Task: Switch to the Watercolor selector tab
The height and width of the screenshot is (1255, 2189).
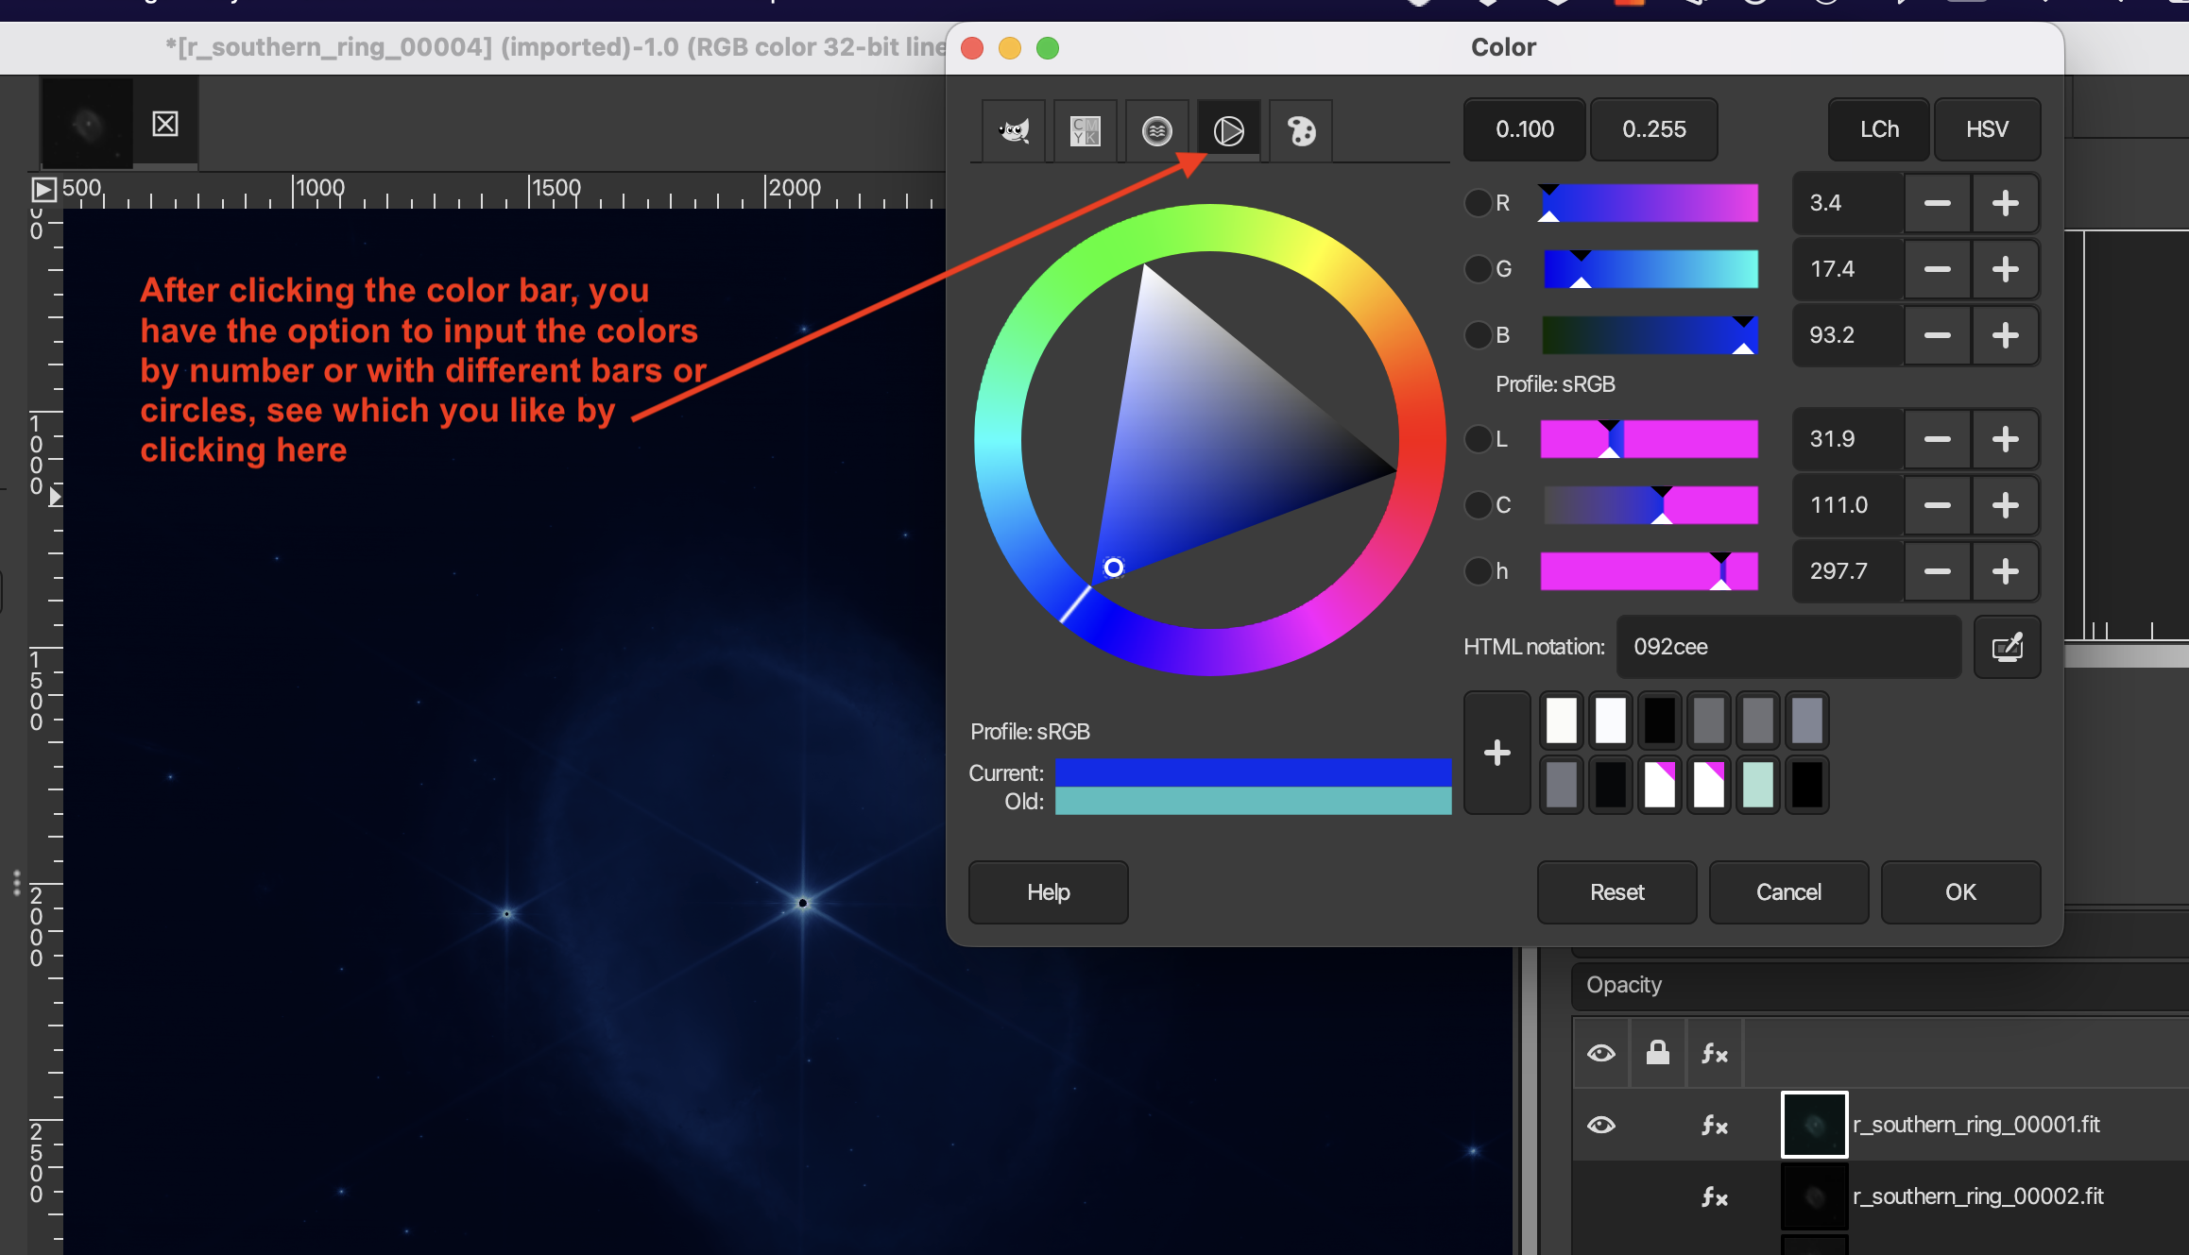Action: [x=1157, y=130]
